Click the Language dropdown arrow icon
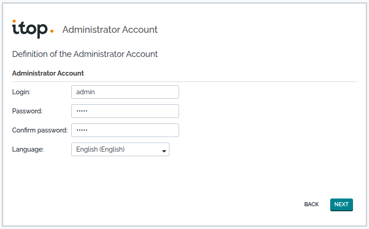The image size is (369, 229). [164, 151]
